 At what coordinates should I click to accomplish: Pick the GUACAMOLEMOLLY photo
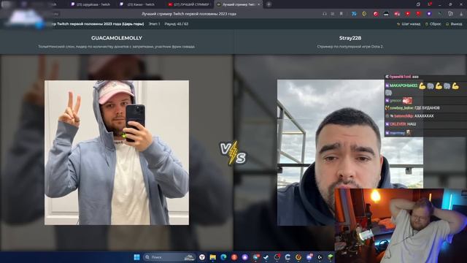coord(117,153)
